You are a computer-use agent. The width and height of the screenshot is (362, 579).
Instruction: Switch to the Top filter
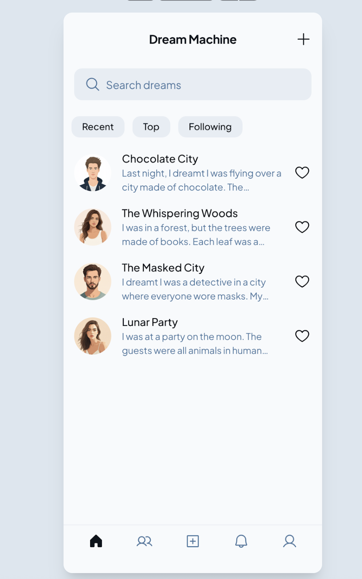click(x=151, y=127)
